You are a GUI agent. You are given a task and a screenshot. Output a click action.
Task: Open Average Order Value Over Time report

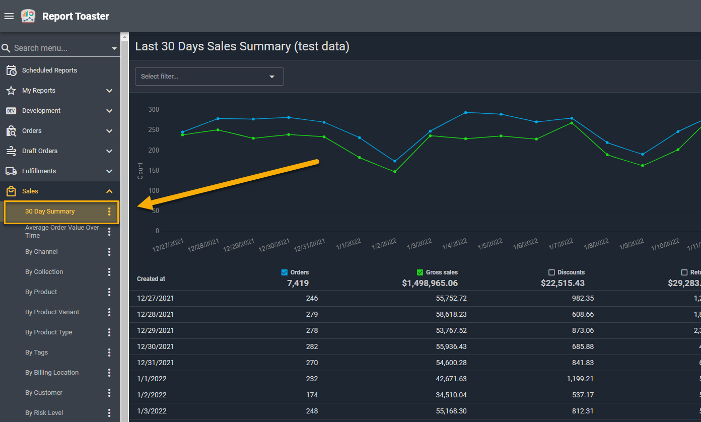point(62,232)
